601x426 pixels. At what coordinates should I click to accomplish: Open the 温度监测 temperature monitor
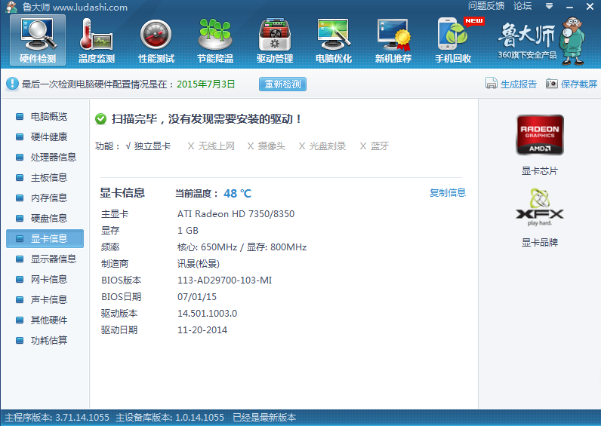[97, 40]
